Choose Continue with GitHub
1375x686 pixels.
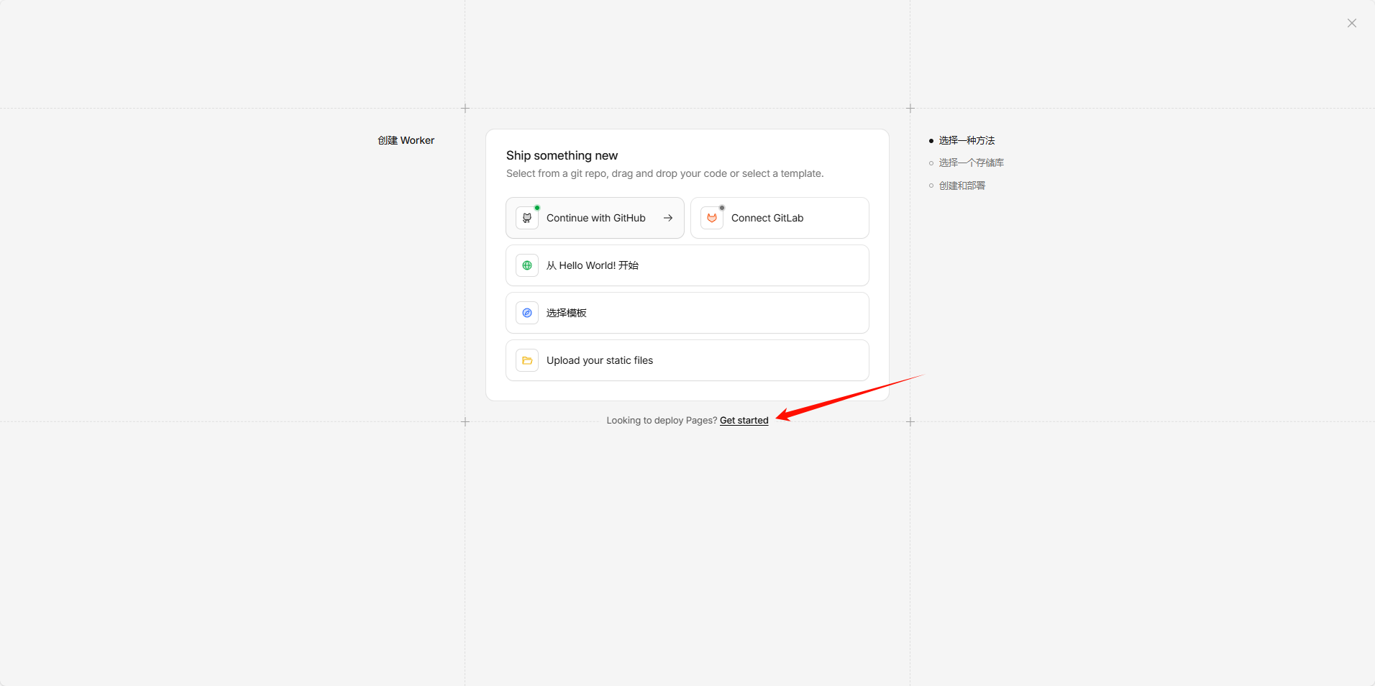click(x=595, y=218)
